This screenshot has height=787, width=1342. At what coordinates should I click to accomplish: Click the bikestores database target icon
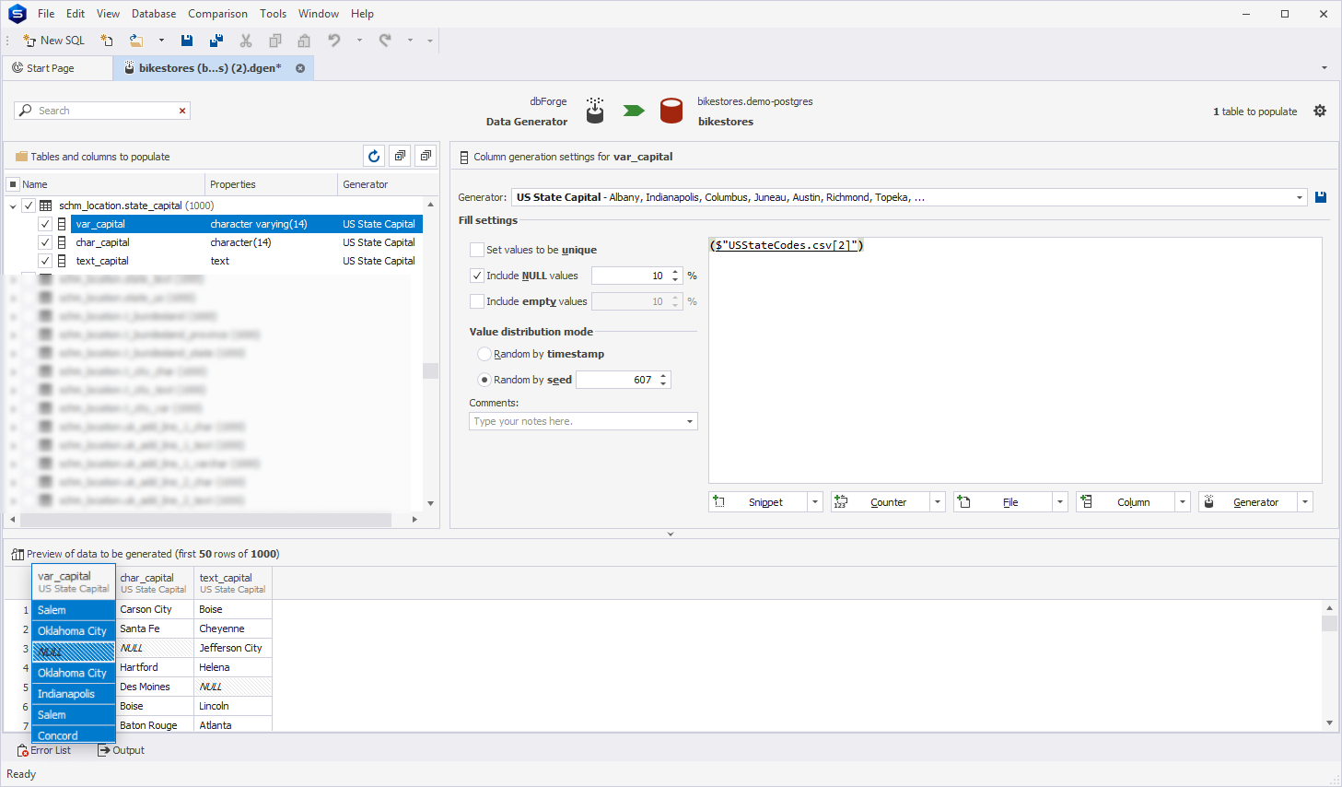coord(671,111)
